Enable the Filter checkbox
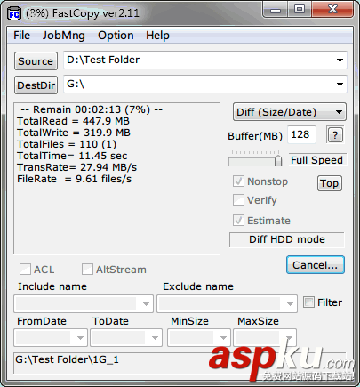 (x=308, y=302)
